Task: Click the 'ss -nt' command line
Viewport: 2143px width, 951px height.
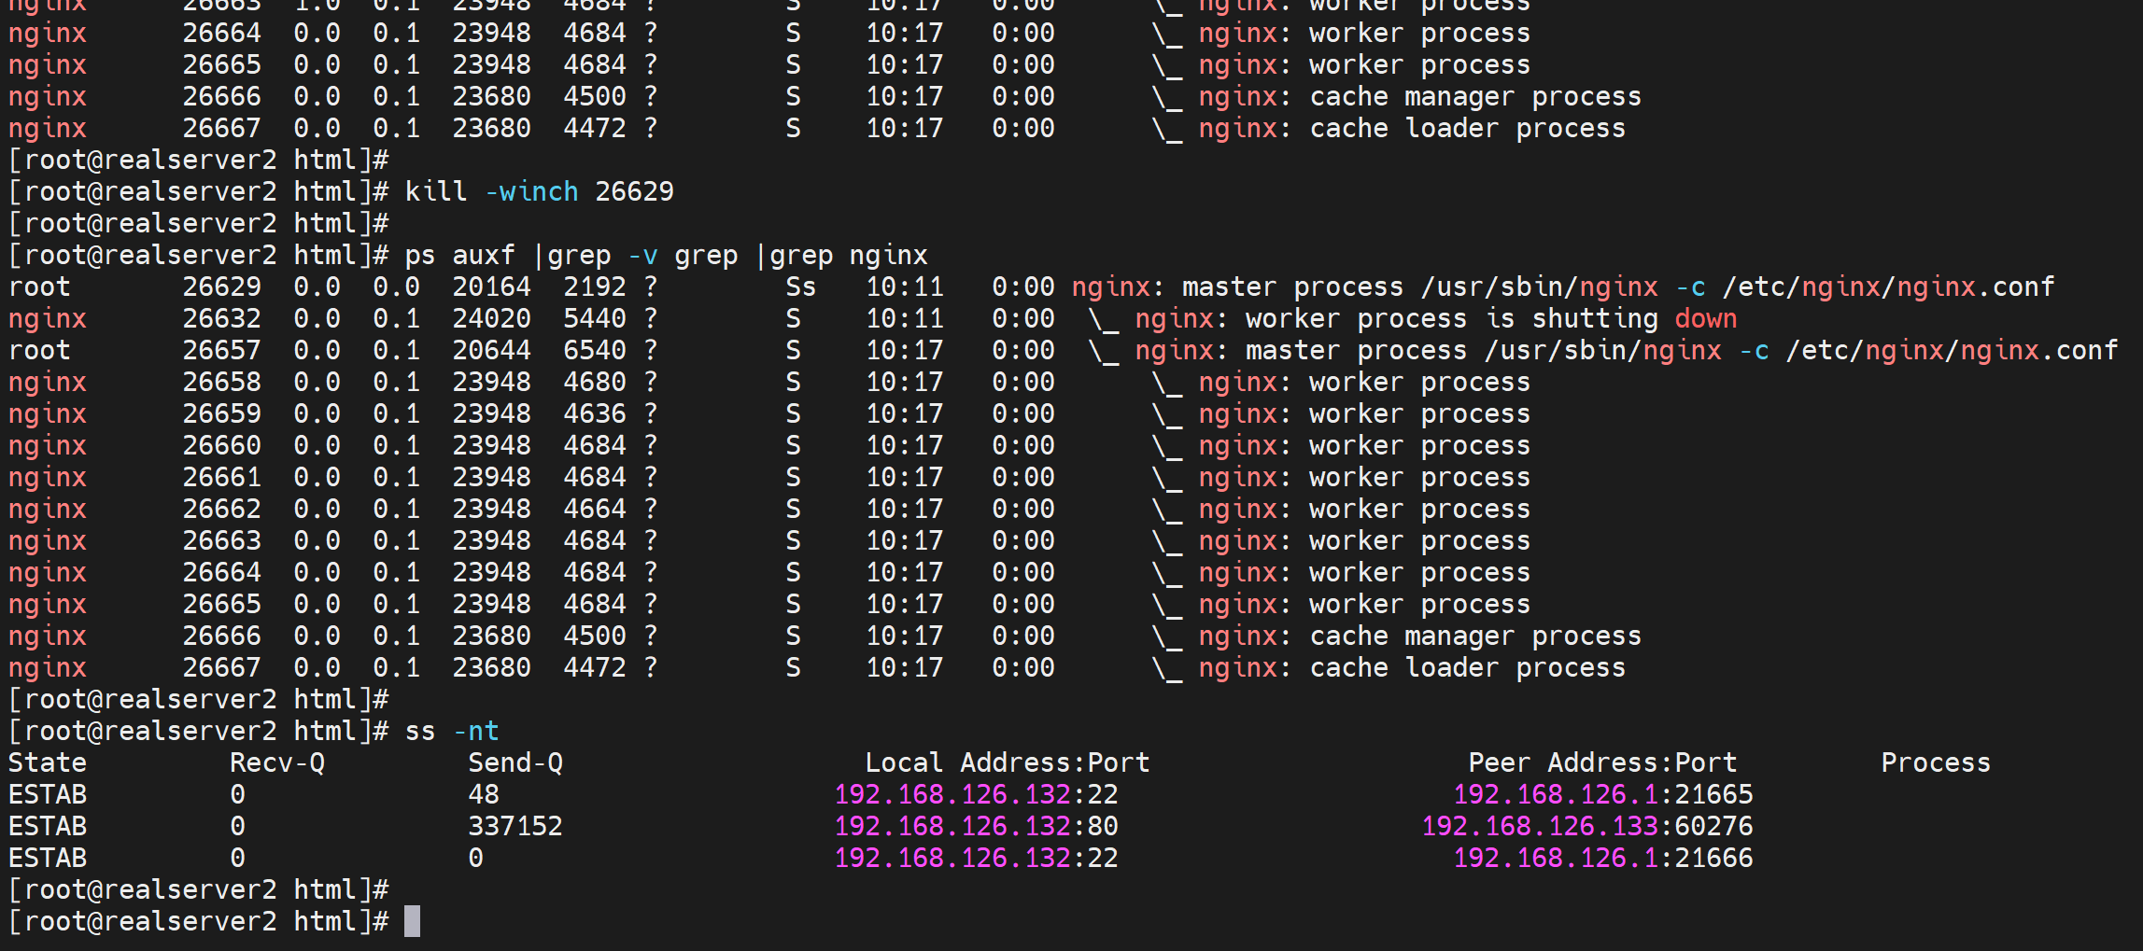Action: point(452,731)
